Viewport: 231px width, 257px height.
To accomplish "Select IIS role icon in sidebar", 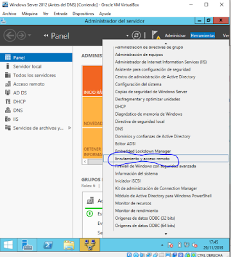I will click(8, 119).
